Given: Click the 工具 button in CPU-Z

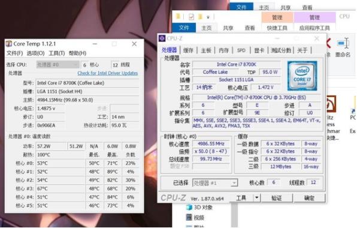Looking at the screenshot, I should point(241,197).
